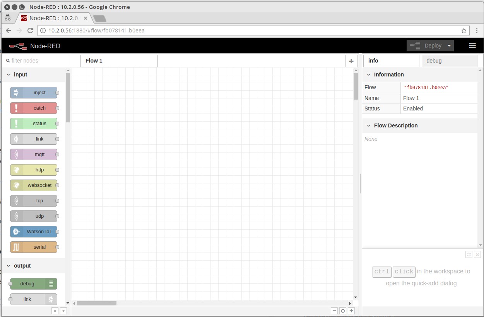
Task: Click the Name value Flow 1
Action: click(411, 98)
